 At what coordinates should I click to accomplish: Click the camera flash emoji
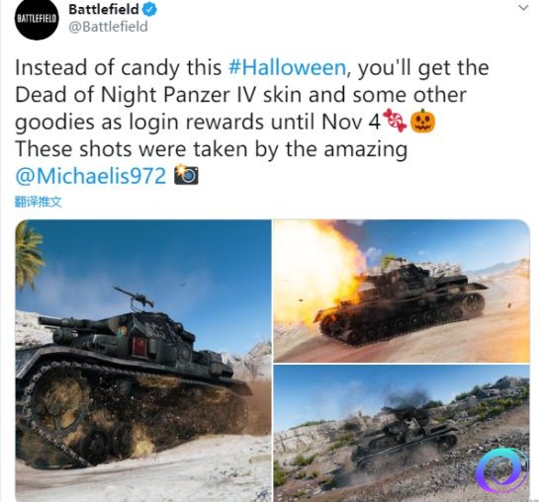pos(186,174)
